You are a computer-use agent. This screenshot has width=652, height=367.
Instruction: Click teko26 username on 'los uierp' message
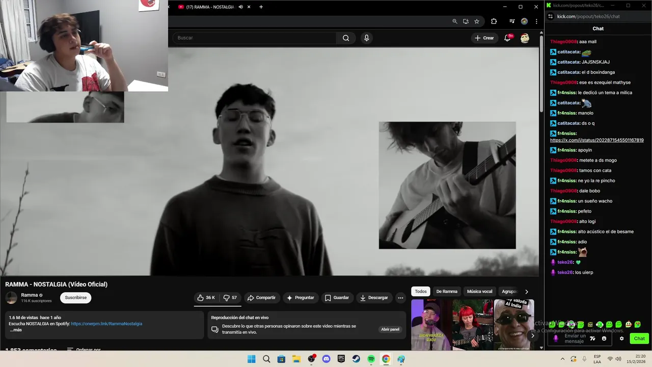pyautogui.click(x=565, y=272)
